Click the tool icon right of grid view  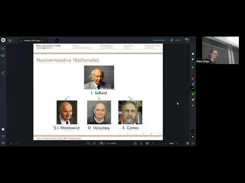click(x=153, y=143)
